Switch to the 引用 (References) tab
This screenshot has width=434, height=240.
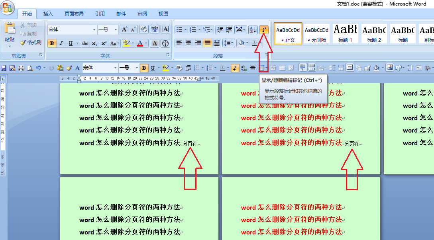tap(100, 14)
